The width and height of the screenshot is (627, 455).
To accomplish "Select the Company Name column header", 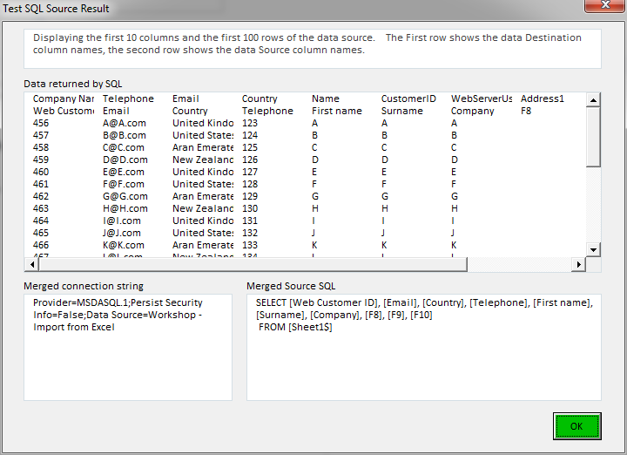I will pos(64,98).
